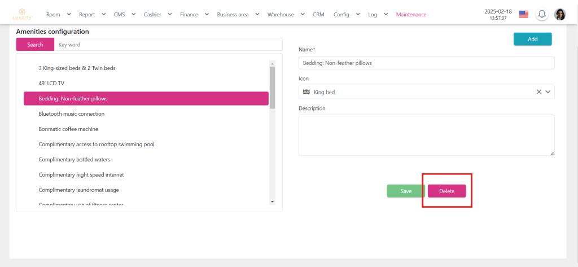578x267 pixels.
Task: Click the US flag language icon
Action: (x=524, y=15)
